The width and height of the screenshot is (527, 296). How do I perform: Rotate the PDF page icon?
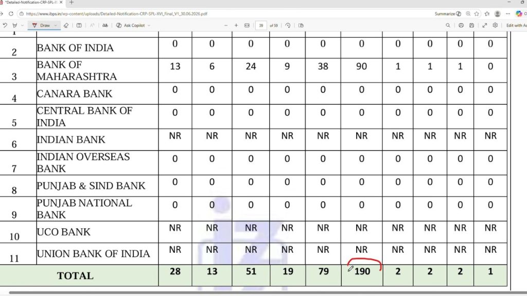288,26
